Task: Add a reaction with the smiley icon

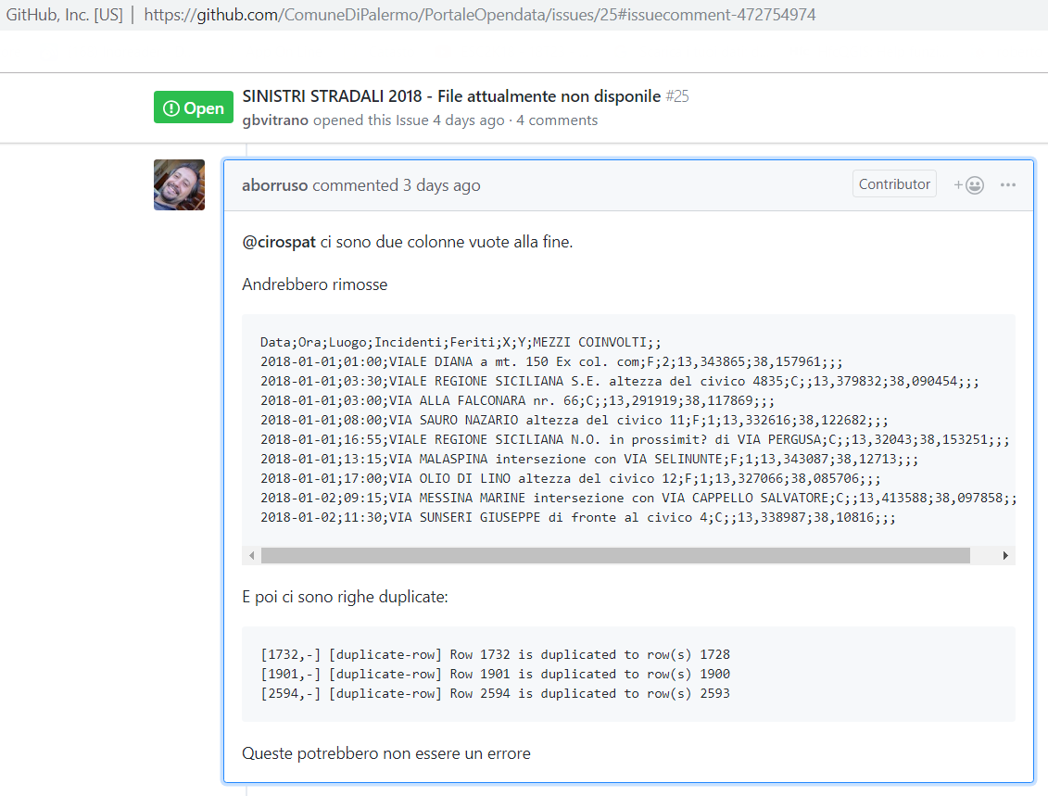Action: point(969,185)
